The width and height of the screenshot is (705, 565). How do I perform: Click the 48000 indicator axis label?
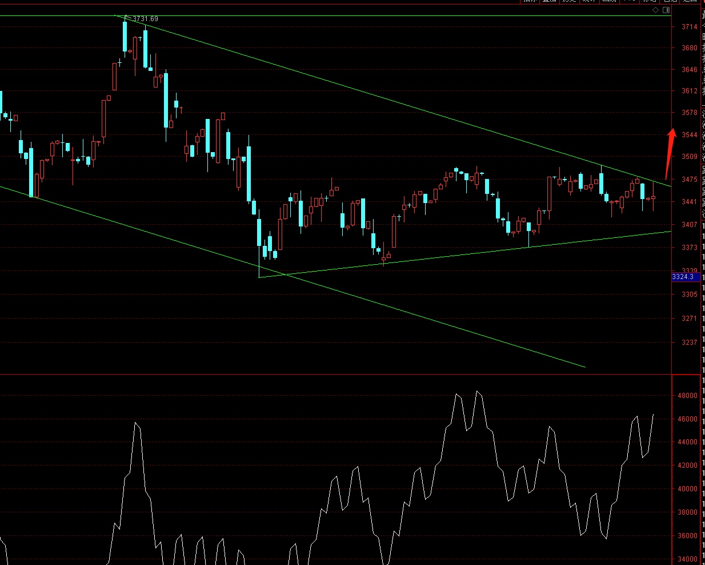[687, 396]
